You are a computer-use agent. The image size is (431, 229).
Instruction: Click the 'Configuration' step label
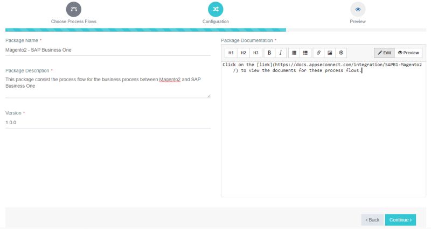(x=215, y=22)
